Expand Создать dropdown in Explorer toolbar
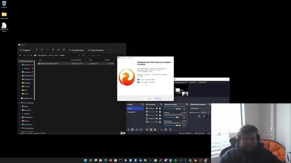This screenshot has width=291, height=163. click(25, 50)
